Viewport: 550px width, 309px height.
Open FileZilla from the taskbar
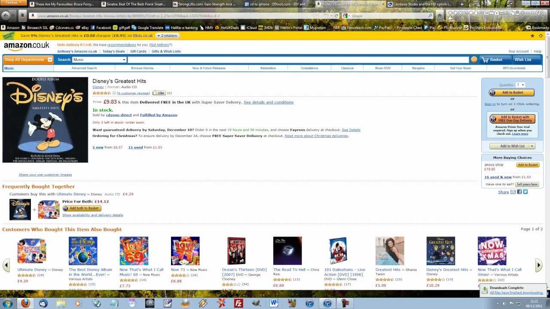click(238, 303)
